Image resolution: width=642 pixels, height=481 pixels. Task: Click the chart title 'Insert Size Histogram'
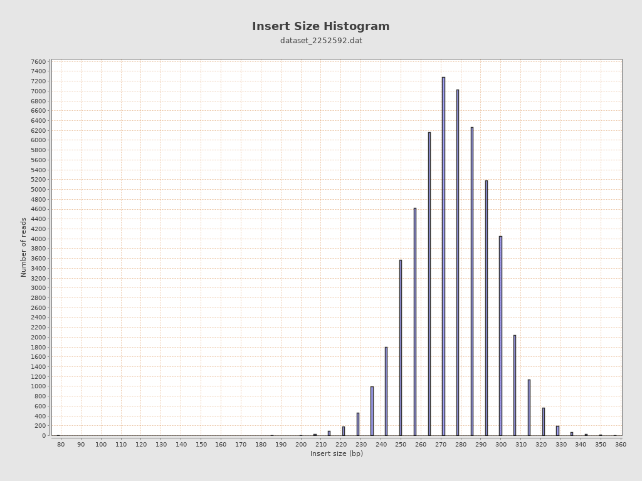(x=320, y=26)
